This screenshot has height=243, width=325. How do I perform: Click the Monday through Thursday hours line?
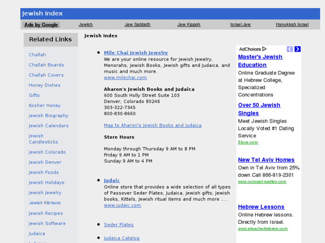coord(150,149)
